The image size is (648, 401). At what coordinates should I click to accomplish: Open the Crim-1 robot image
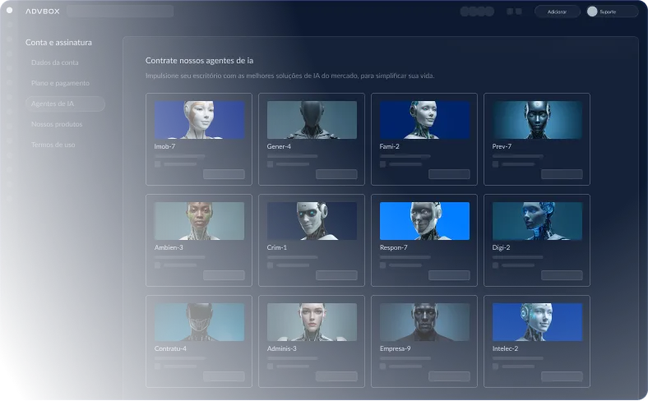pos(312,221)
